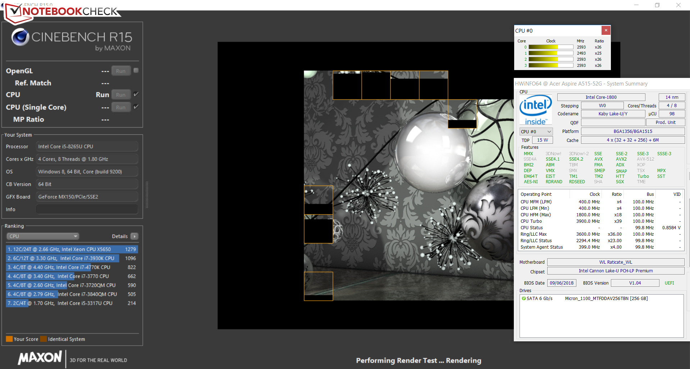This screenshot has width=690, height=369.
Task: Click Core 3 clock bar in CPU #0 window
Action: coord(551,65)
